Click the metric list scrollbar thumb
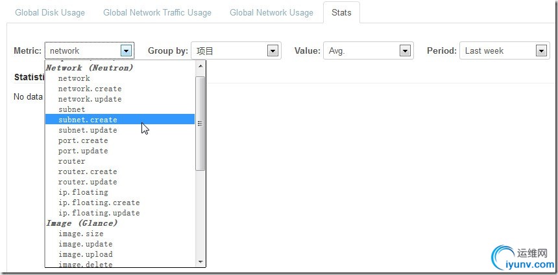This screenshot has width=558, height=275. coord(200,123)
